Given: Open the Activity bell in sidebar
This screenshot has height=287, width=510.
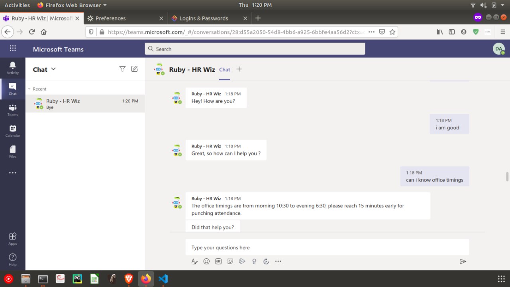Looking at the screenshot, I should [13, 68].
